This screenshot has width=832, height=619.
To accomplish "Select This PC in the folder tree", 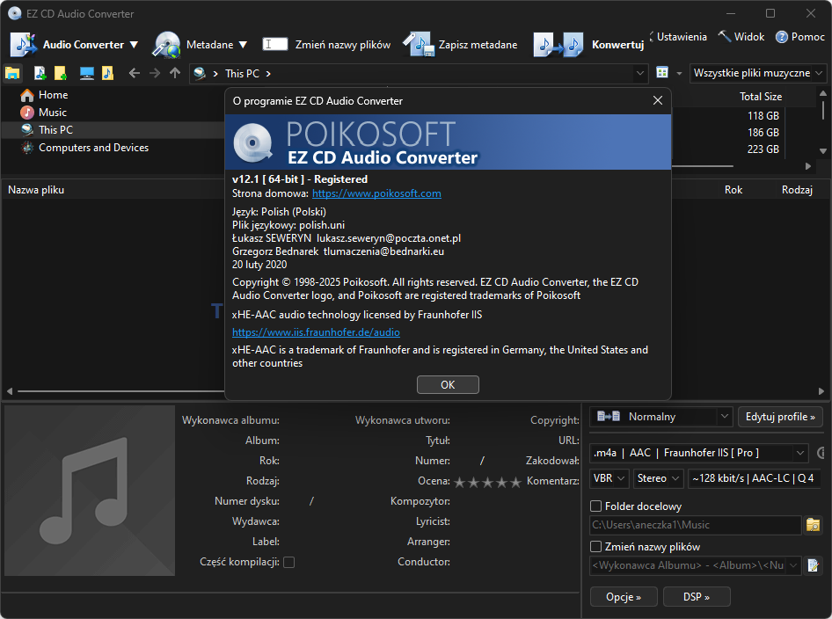I will tap(55, 130).
